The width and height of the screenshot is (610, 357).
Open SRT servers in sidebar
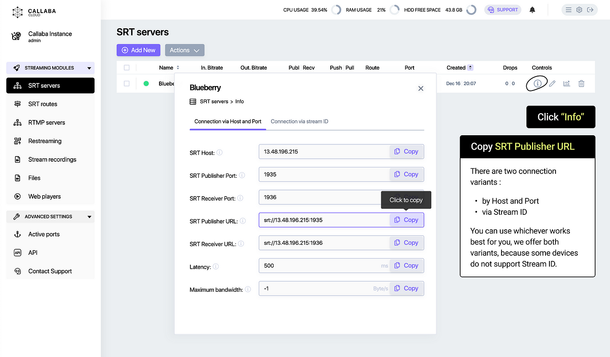50,86
